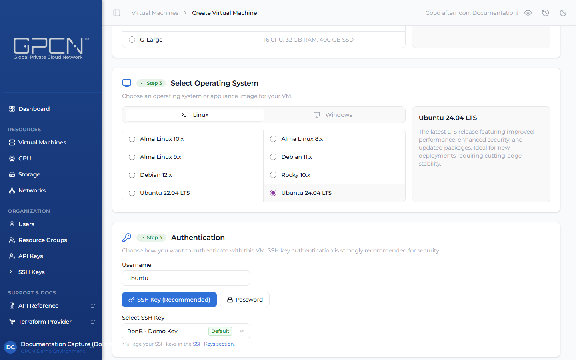Select Alma Linux 10.x radio option

[132, 139]
